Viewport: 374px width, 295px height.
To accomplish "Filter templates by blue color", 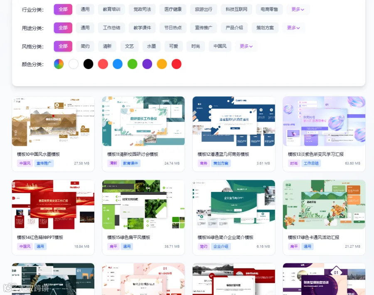I will coord(118,64).
